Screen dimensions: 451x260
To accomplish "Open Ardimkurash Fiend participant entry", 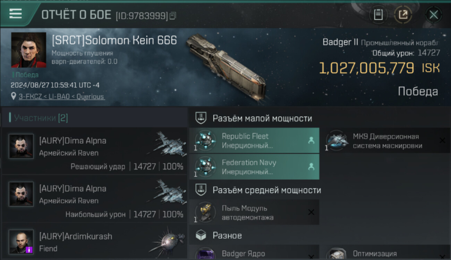I will click(x=94, y=242).
